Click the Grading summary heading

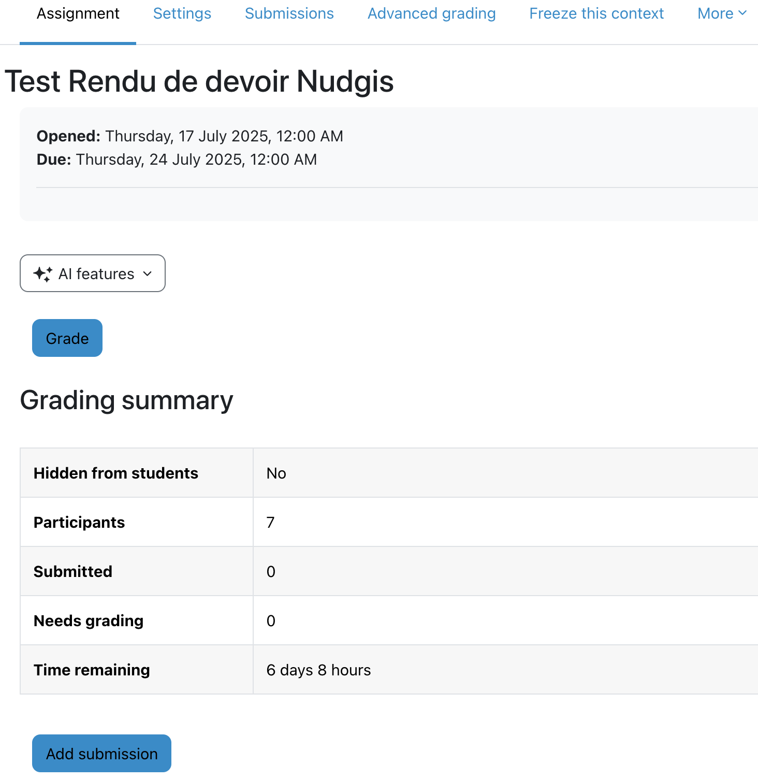pos(127,400)
